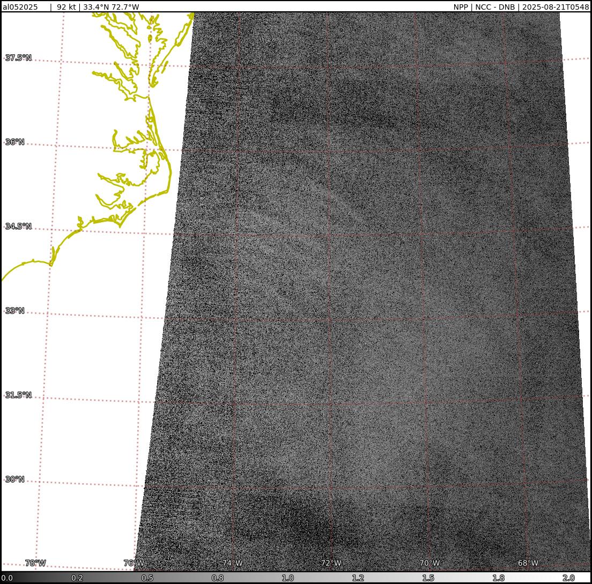This screenshot has width=592, height=584.
Task: Click the 36°N latitude label
Action: pos(15,142)
